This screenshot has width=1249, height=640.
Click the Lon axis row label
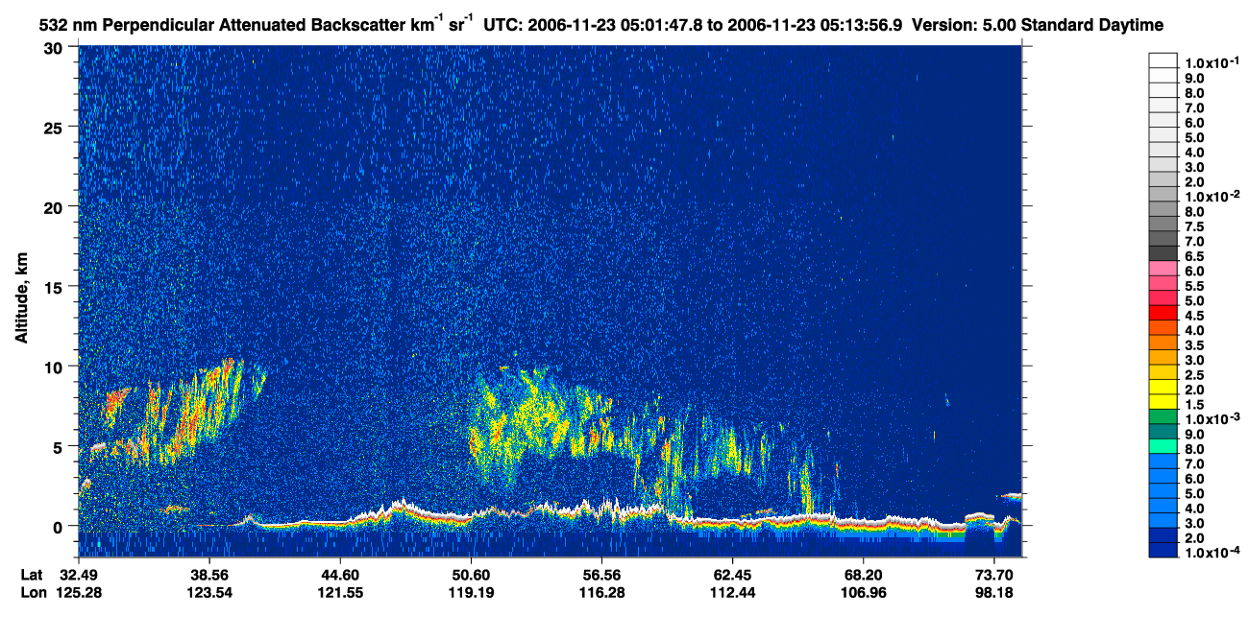click(32, 592)
